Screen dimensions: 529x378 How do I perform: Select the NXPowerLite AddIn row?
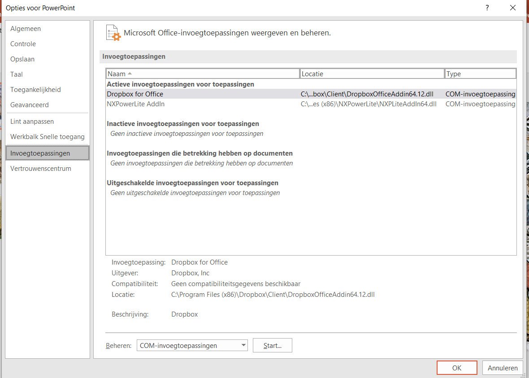click(311, 104)
